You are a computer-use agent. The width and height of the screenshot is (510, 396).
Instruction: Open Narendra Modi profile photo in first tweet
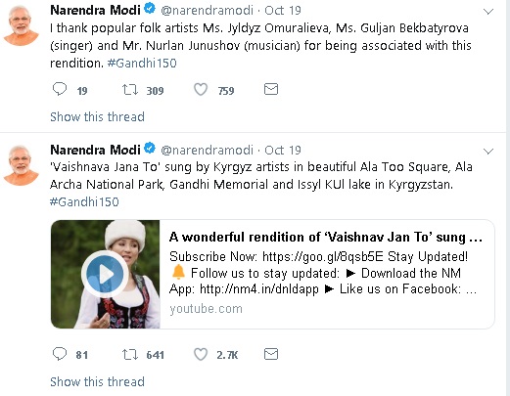coord(21,25)
